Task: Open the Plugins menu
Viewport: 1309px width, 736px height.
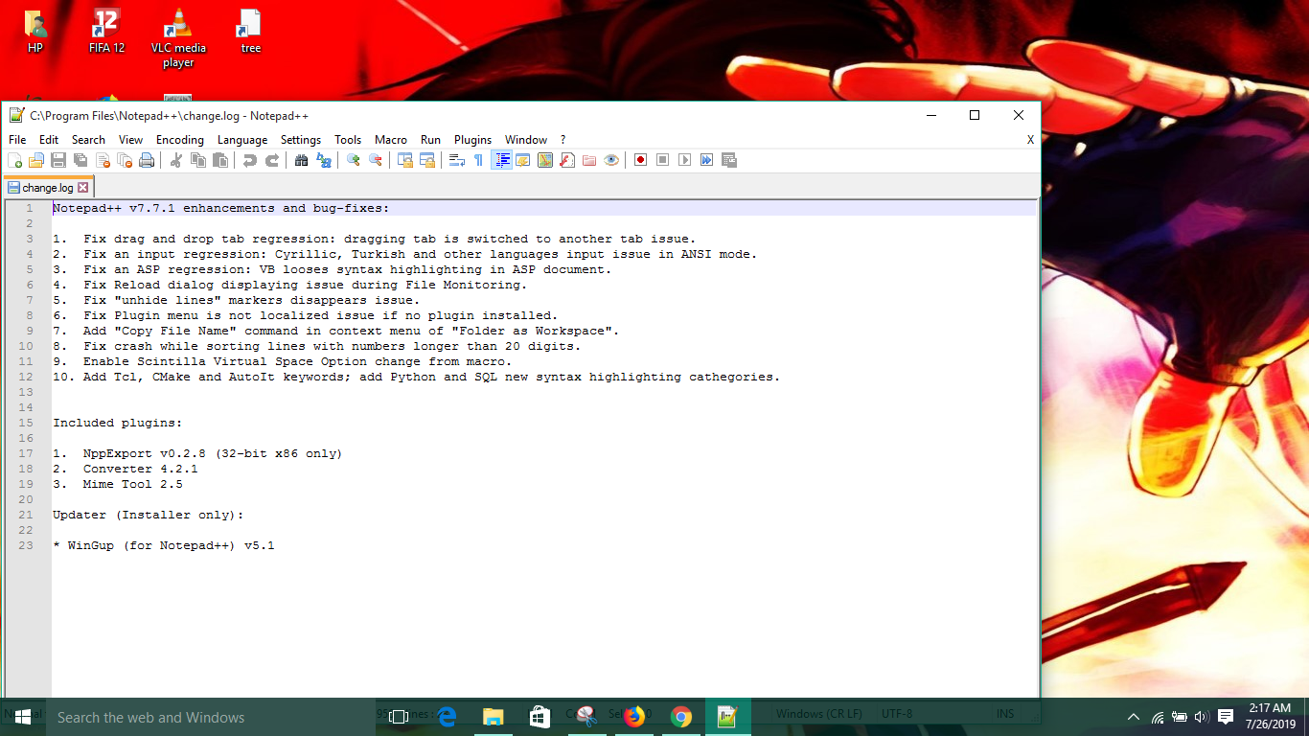Action: (472, 140)
